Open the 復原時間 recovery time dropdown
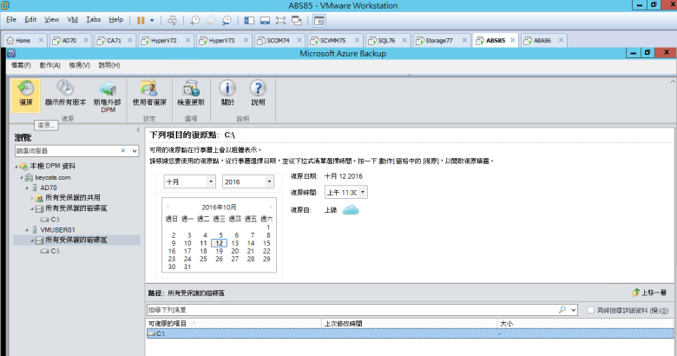The height and width of the screenshot is (356, 677). pyautogui.click(x=345, y=192)
